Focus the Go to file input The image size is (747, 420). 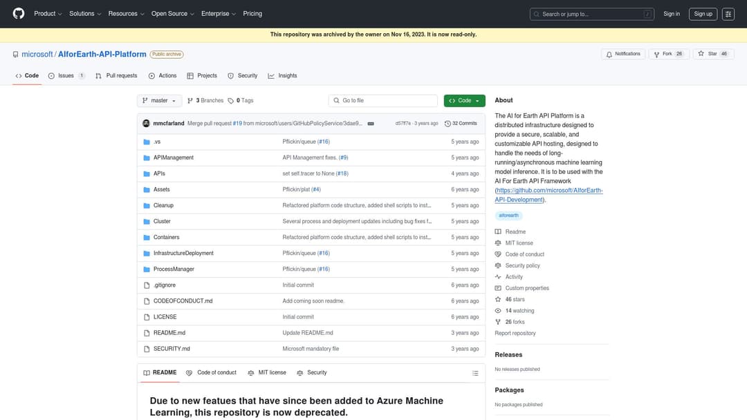(383, 101)
